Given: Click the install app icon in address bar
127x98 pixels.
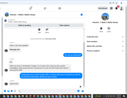Looking at the screenshot, I should click(110, 3).
